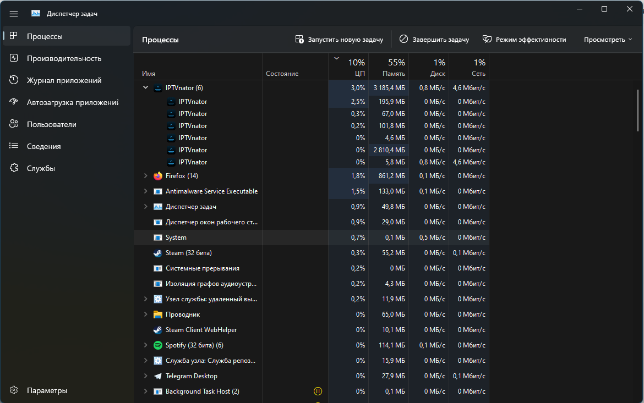Switch to Производительность tab

point(67,58)
